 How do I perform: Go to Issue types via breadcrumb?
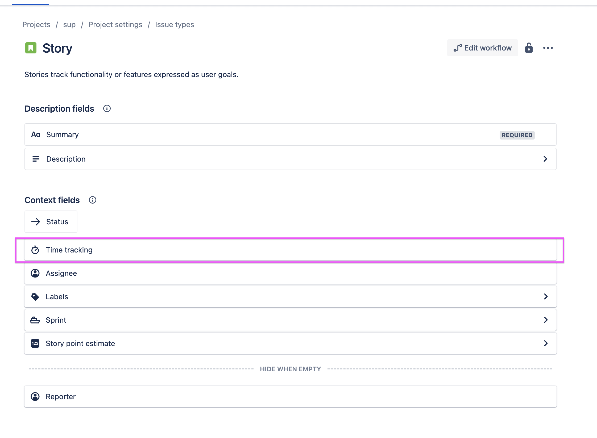point(175,24)
